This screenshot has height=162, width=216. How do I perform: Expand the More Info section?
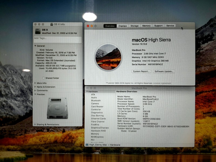pyautogui.click(x=35, y=83)
